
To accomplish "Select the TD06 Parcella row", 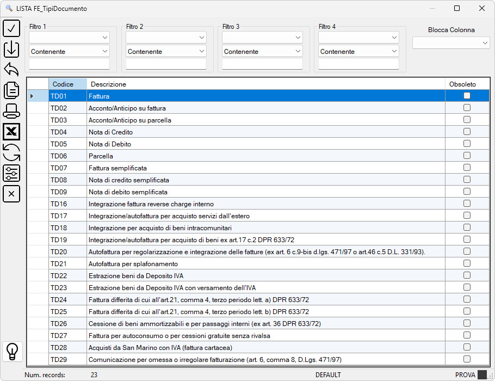I will [x=258, y=156].
